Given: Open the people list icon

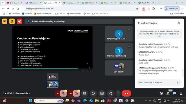Looking at the screenshot, I should coord(168,93).
